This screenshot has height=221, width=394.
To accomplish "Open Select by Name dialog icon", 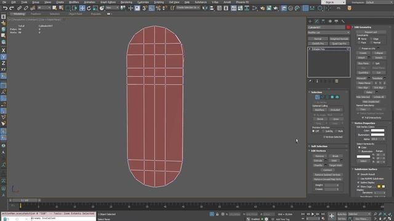I will 61,8.
